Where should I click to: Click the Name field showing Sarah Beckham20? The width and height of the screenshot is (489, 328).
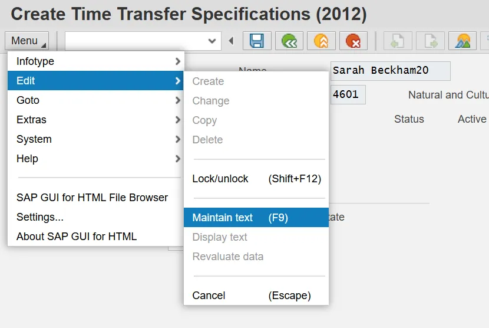pyautogui.click(x=390, y=71)
